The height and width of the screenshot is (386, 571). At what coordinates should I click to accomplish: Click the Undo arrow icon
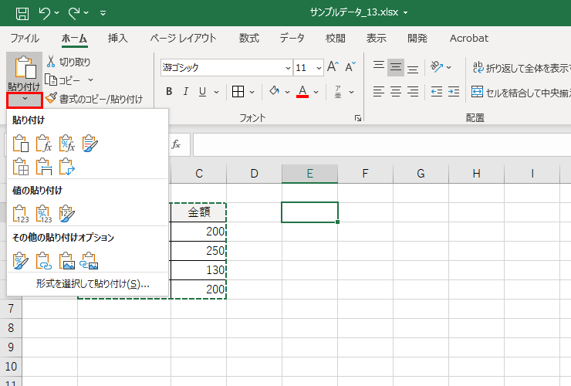coord(45,13)
